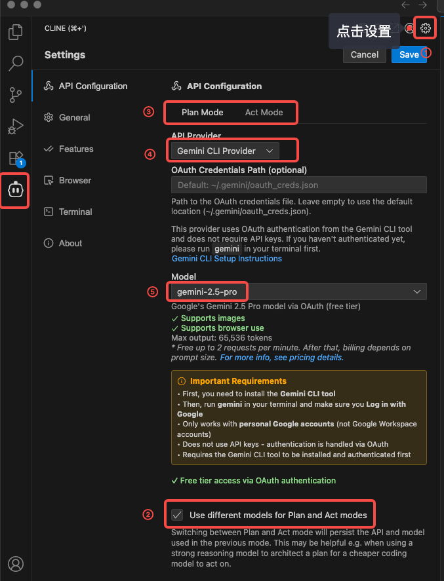Click the OAuth Credentials Path input field

[298, 185]
